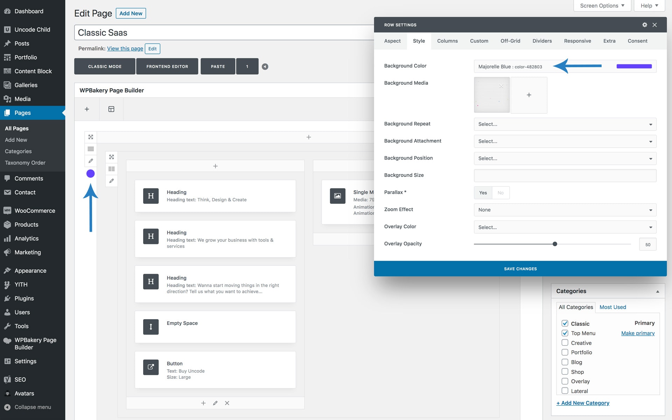This screenshot has width=672, height=420.
Task: Open the Background Repeat dropdown
Action: click(565, 124)
